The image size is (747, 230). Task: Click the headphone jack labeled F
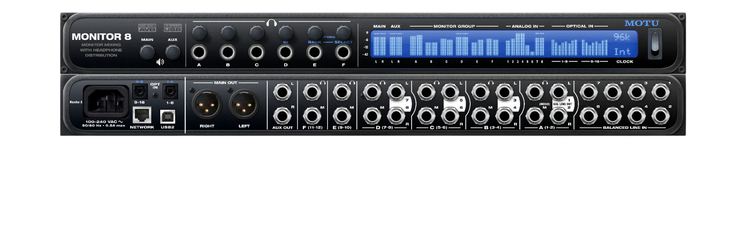coord(343,52)
